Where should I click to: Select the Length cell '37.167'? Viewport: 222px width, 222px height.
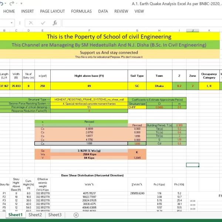5,86
